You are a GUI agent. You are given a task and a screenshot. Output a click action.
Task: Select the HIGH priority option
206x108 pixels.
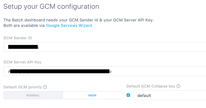point(92,95)
